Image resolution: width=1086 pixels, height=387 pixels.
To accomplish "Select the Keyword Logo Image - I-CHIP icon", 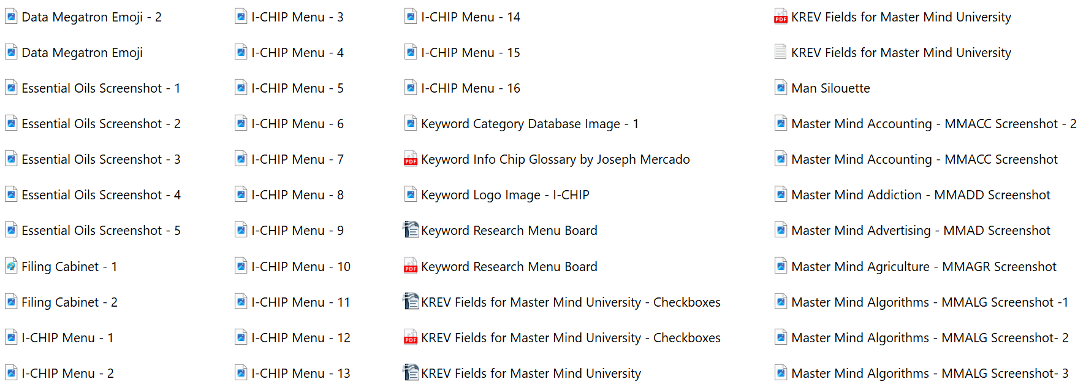I will 410,195.
